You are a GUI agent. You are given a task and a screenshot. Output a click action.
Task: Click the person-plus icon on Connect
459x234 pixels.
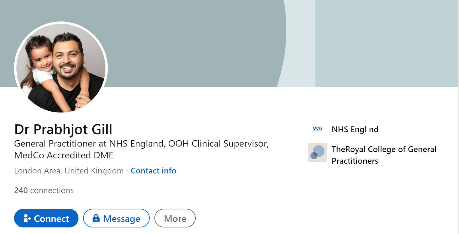(x=27, y=218)
